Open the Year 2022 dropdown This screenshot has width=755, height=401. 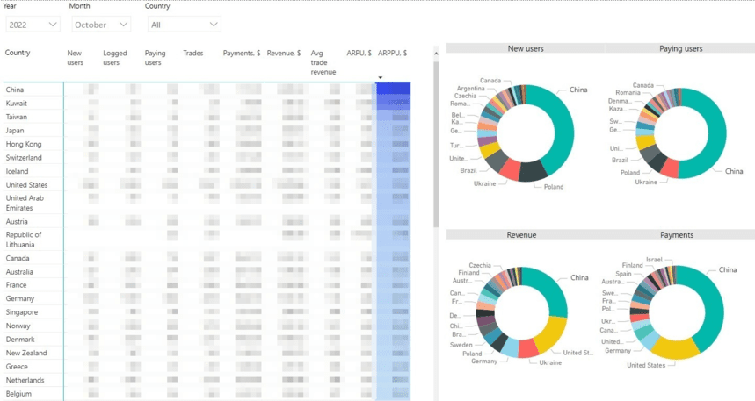point(32,25)
